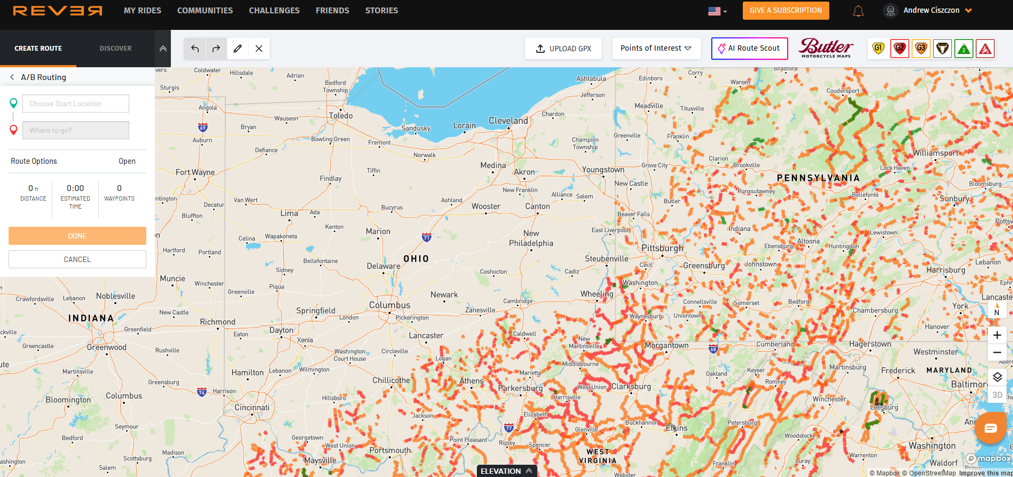
Task: Collapse the side panel with chevron
Action: click(163, 49)
